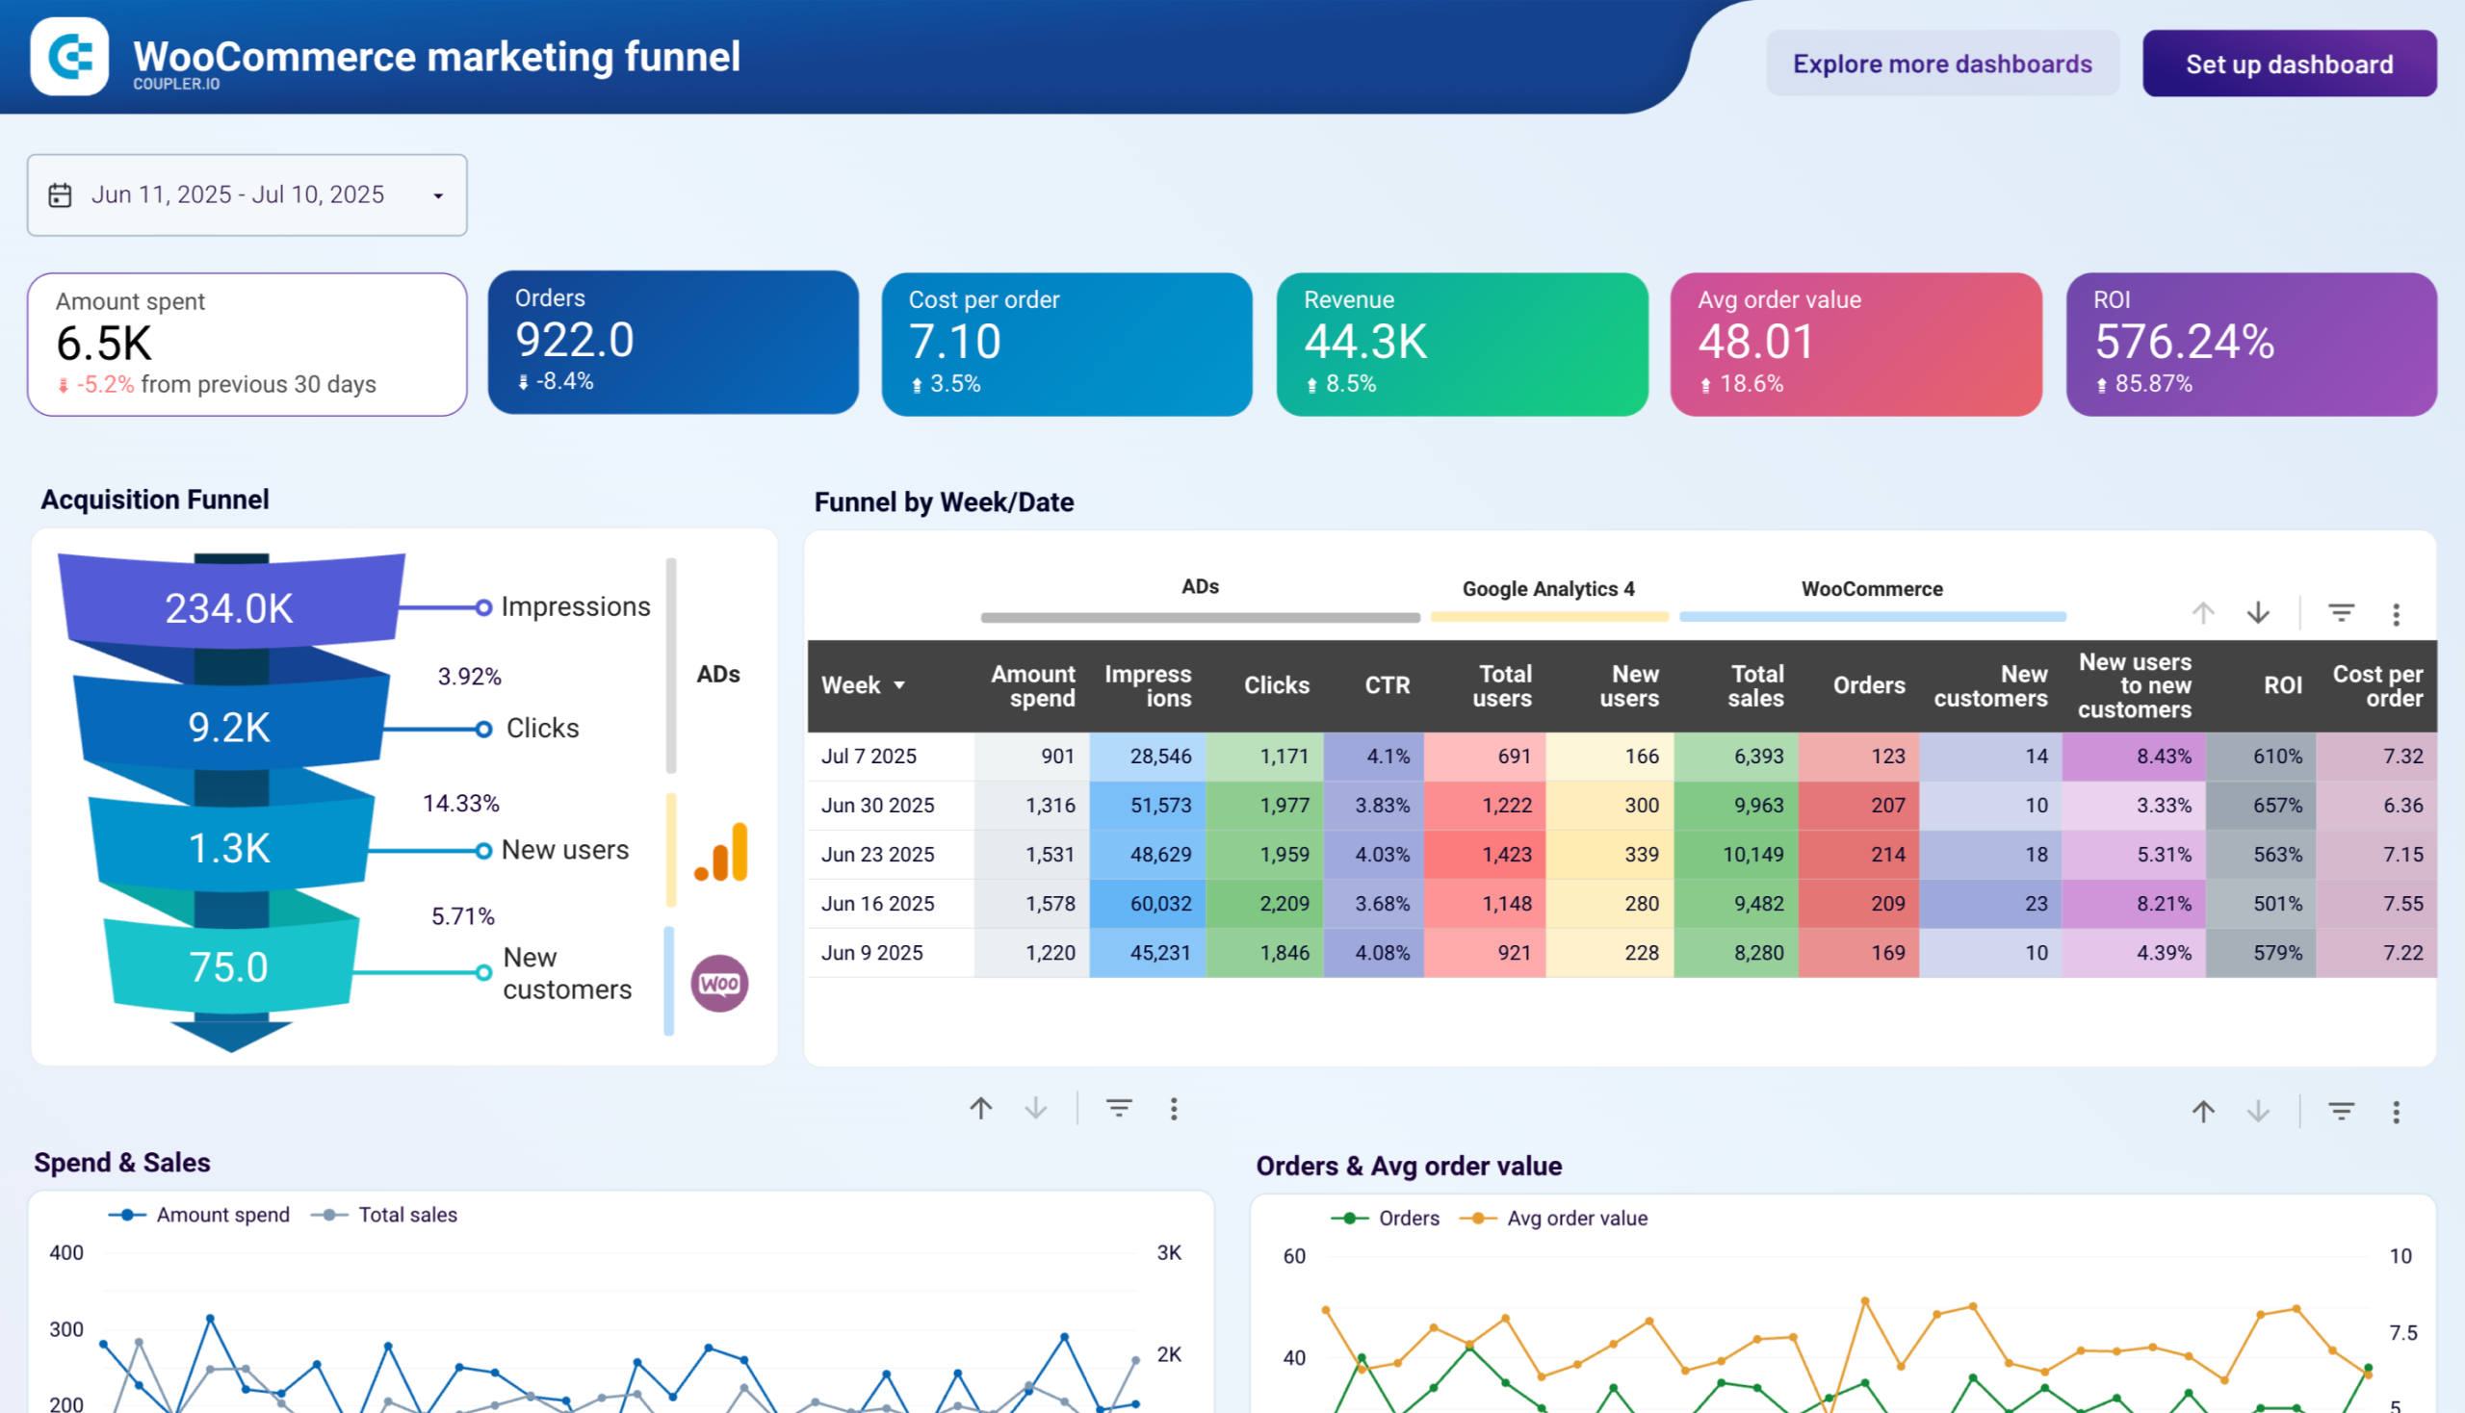Click the Explore more dashboards button
The image size is (2465, 1413).
click(1943, 64)
